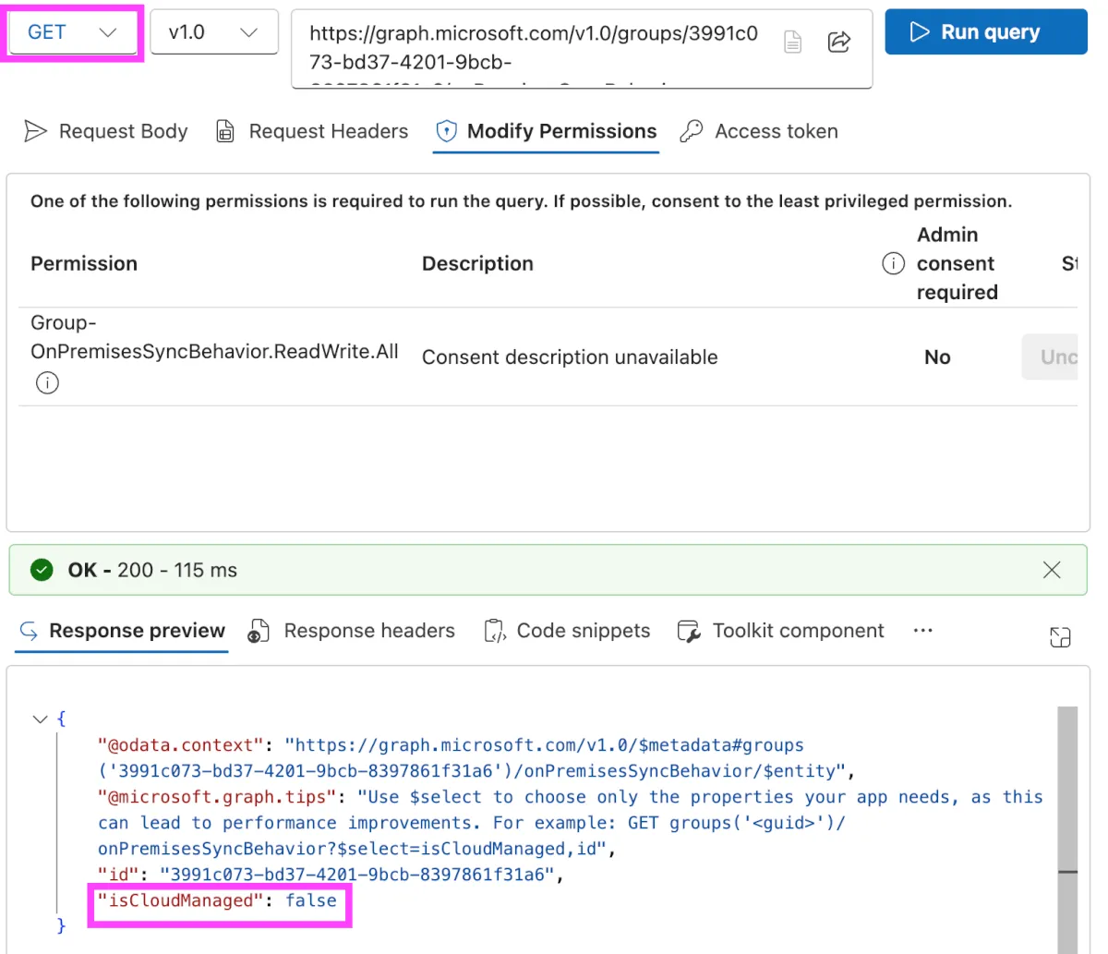The width and height of the screenshot is (1108, 954).
Task: Select the Modify Permissions tab
Action: pos(546,131)
